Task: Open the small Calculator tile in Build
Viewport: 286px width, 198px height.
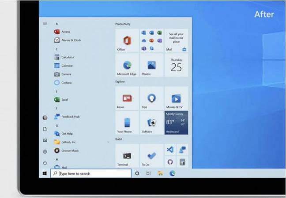Action: click(182, 162)
